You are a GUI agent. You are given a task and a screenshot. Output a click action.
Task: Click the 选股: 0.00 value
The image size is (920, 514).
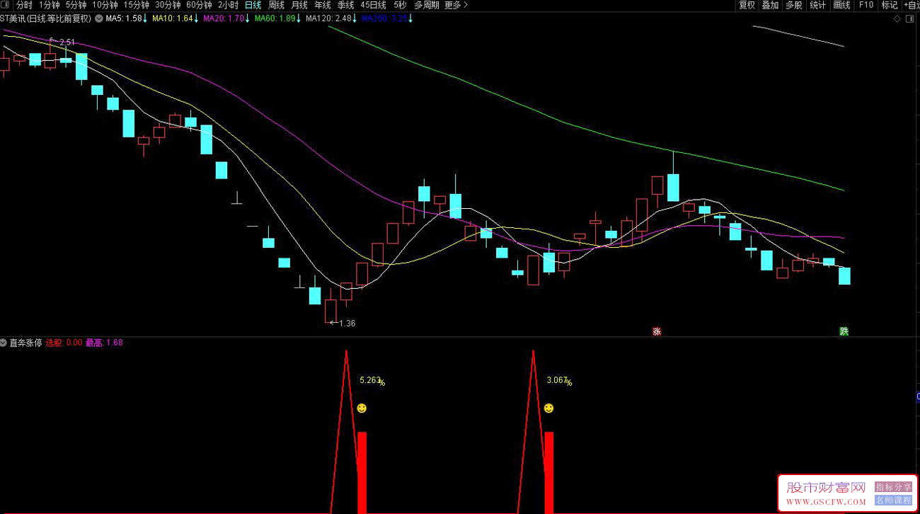coord(64,343)
